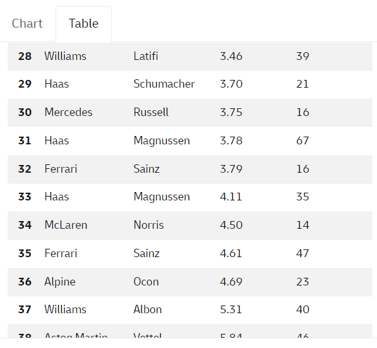Select the 4.11 time value
Screen dimensions: 377x348
(231, 197)
